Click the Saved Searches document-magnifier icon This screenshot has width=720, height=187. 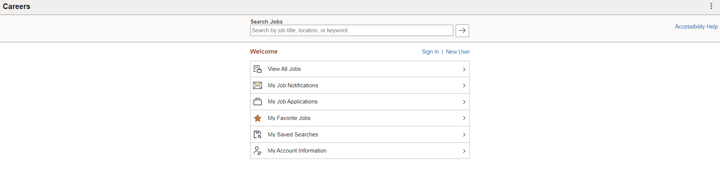click(258, 135)
